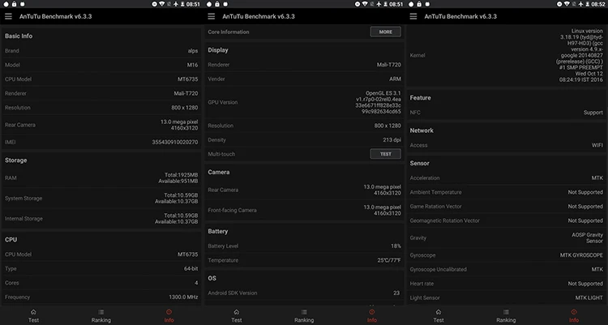The image size is (608, 325).
Task: Open Test tab in left screen
Action: point(33,316)
